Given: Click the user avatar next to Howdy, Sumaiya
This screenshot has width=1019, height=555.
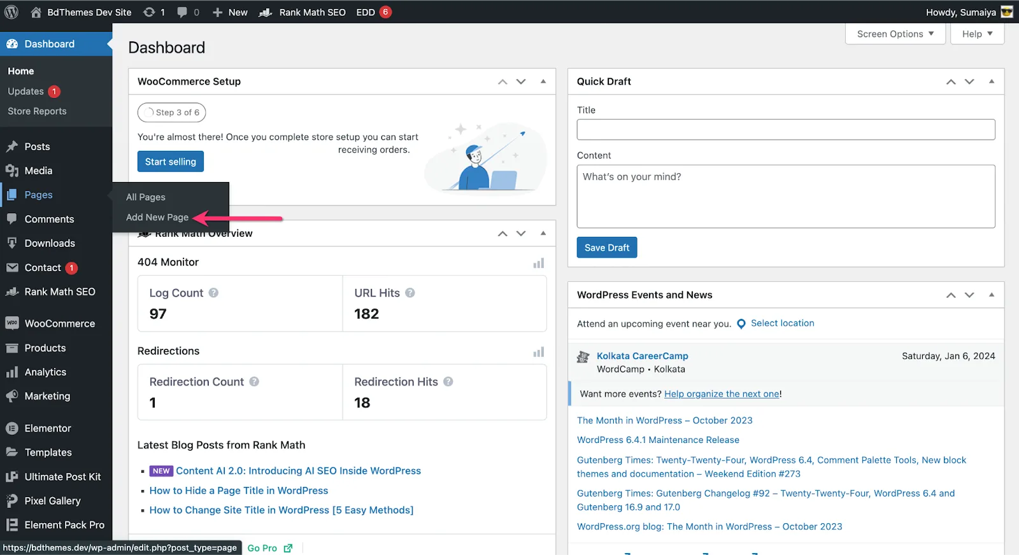Looking at the screenshot, I should (x=1007, y=12).
